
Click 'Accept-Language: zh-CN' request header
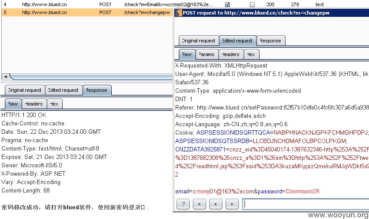click(x=231, y=124)
